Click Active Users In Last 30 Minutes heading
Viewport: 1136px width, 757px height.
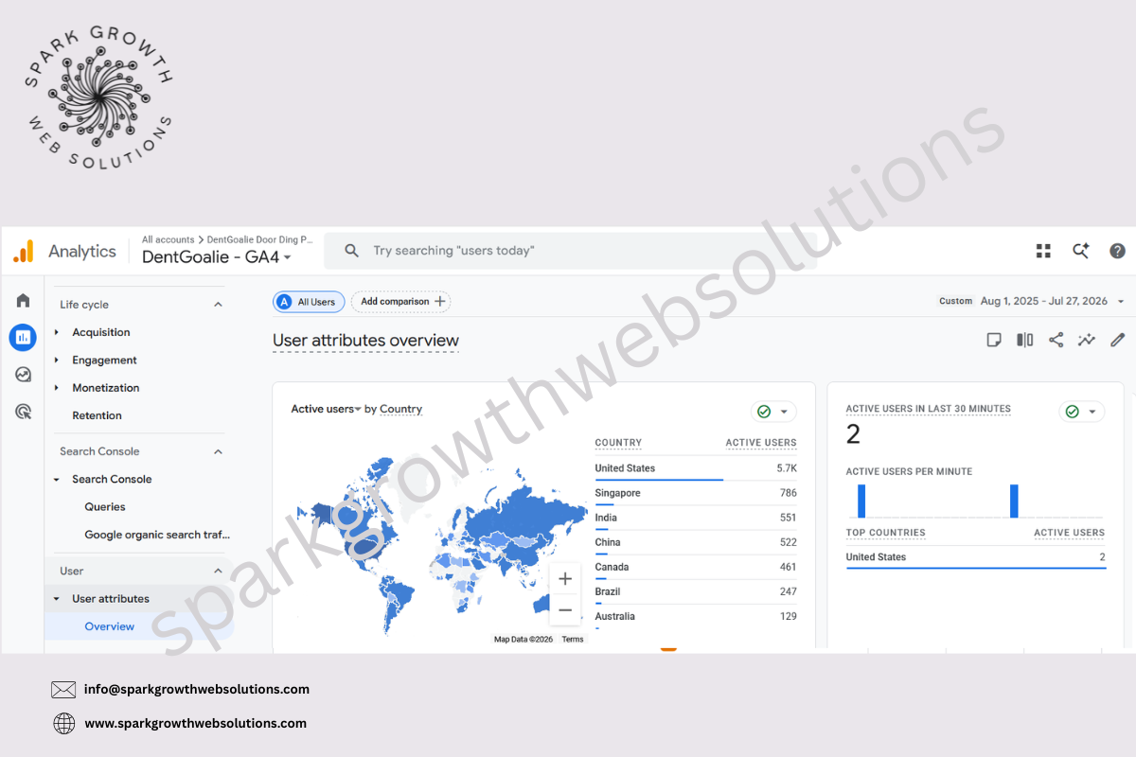click(928, 409)
